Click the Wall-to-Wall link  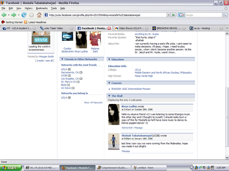point(127,128)
